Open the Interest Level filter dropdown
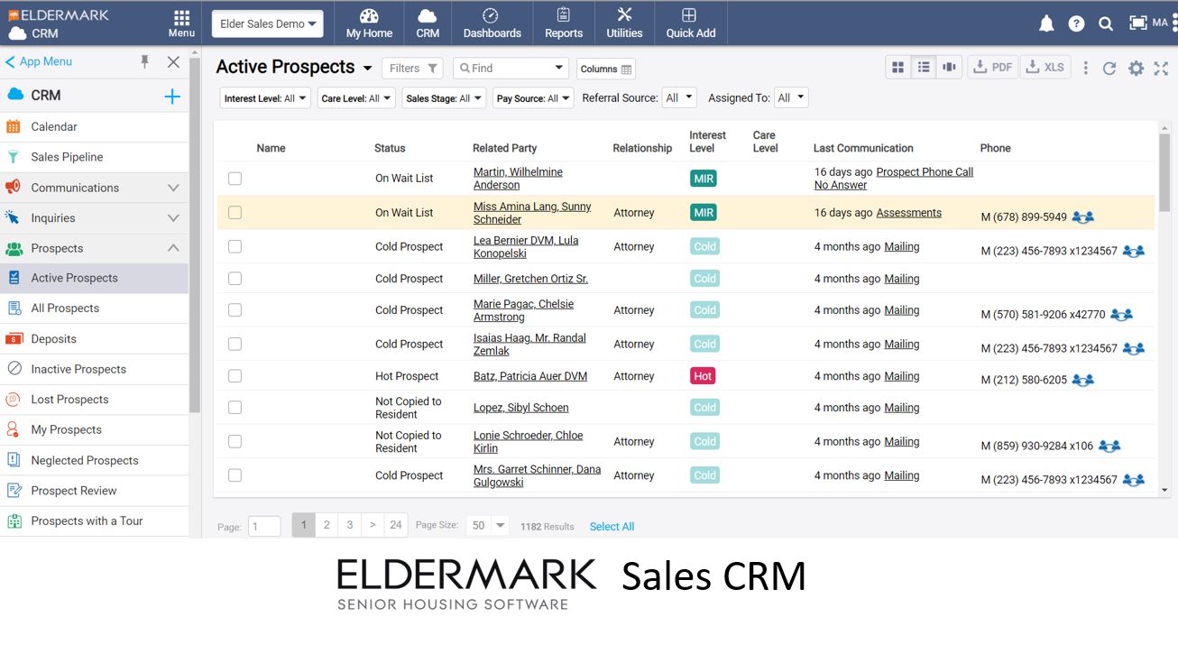The height and width of the screenshot is (663, 1178). 265,98
